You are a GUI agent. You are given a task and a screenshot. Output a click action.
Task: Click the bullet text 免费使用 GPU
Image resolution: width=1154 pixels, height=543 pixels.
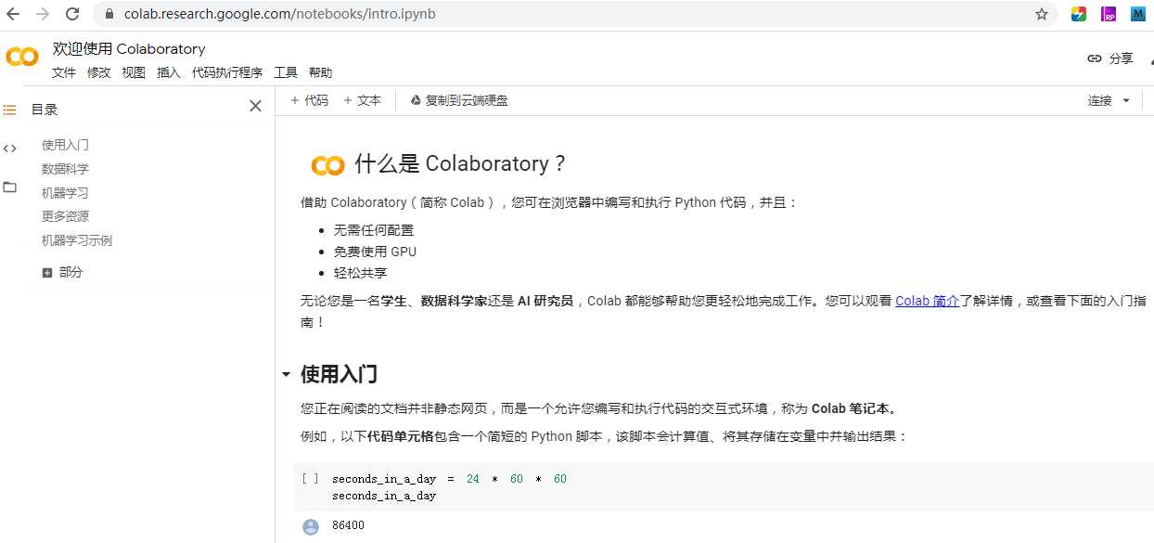click(x=375, y=252)
